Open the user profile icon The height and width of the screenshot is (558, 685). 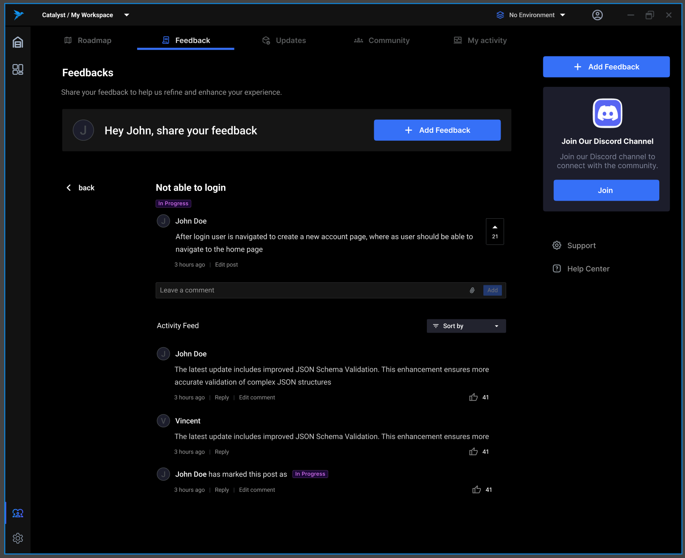[x=597, y=15]
